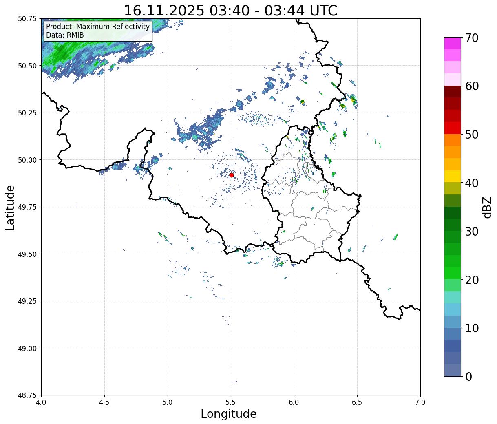The height and width of the screenshot is (424, 497).
Task: Click the Latitude axis label
Action: tap(10, 208)
